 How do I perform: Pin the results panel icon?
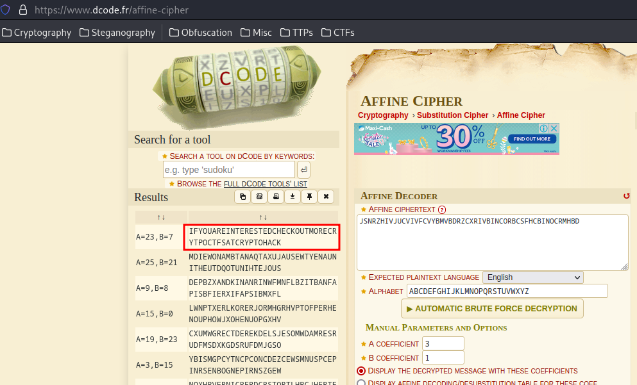pos(309,197)
